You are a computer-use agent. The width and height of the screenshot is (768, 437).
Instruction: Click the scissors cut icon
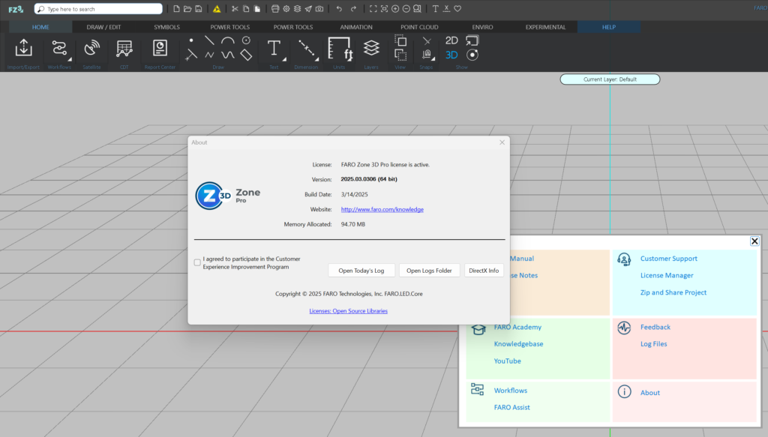point(235,9)
